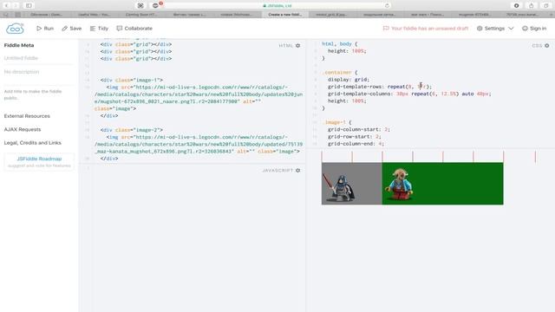555x312 pixels.
Task: Click the div class="image-1" opening tag
Action: click(x=131, y=80)
